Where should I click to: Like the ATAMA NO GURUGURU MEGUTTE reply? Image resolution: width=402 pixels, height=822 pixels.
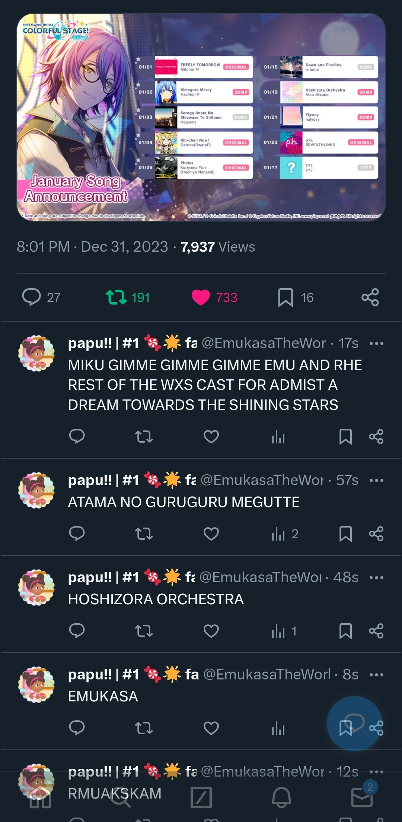coord(211,534)
